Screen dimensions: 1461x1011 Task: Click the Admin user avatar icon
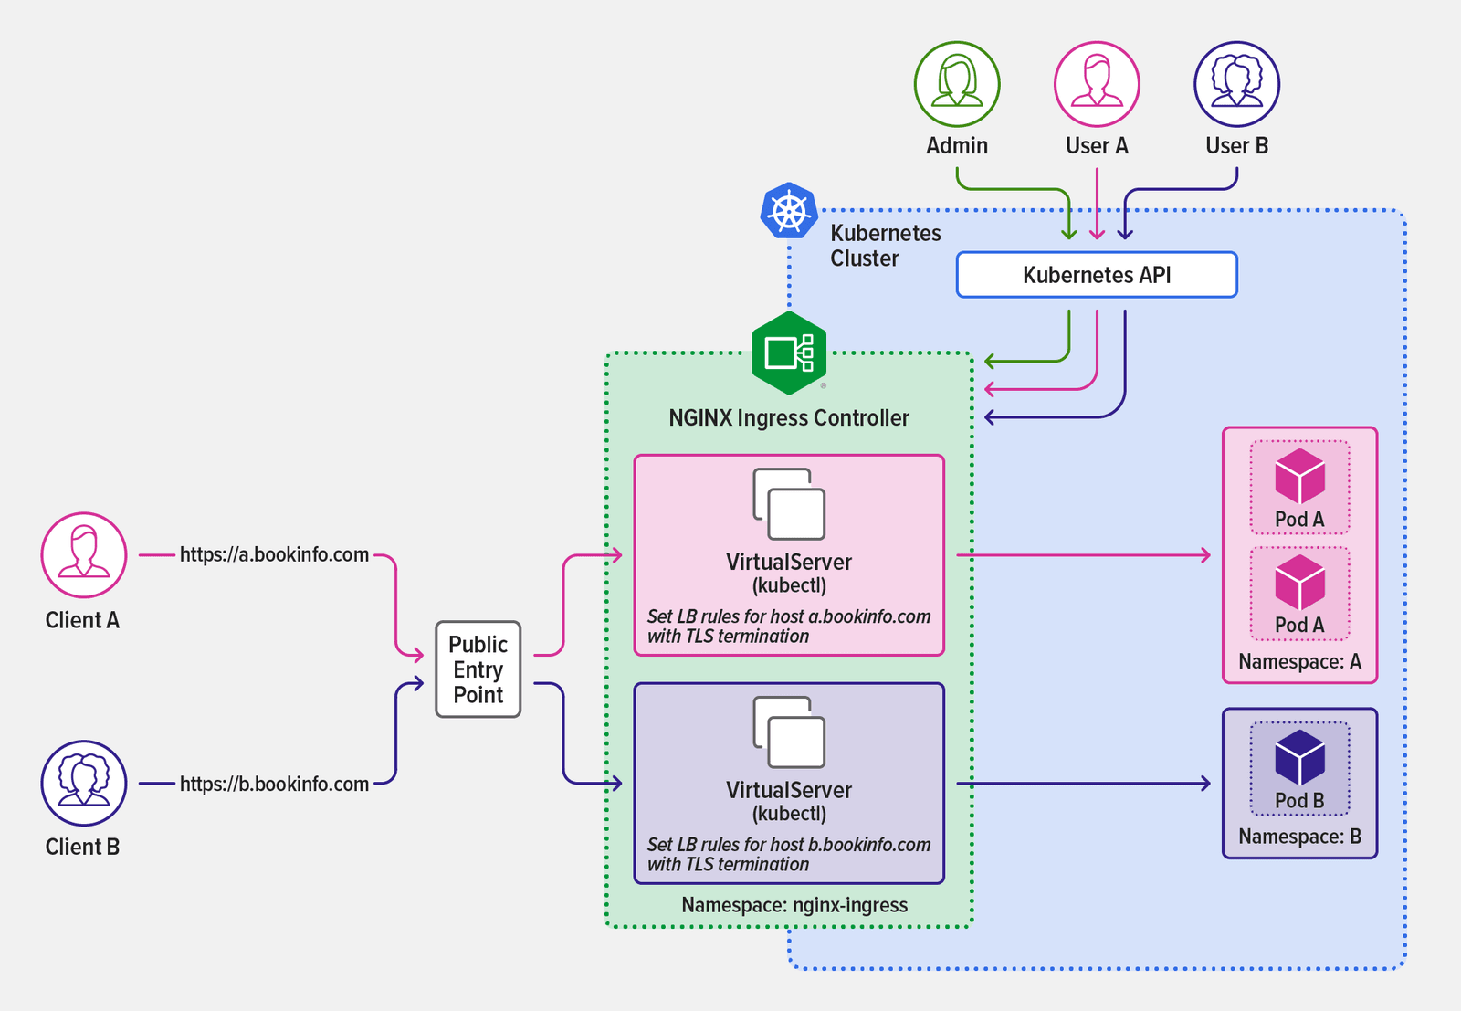955,82
